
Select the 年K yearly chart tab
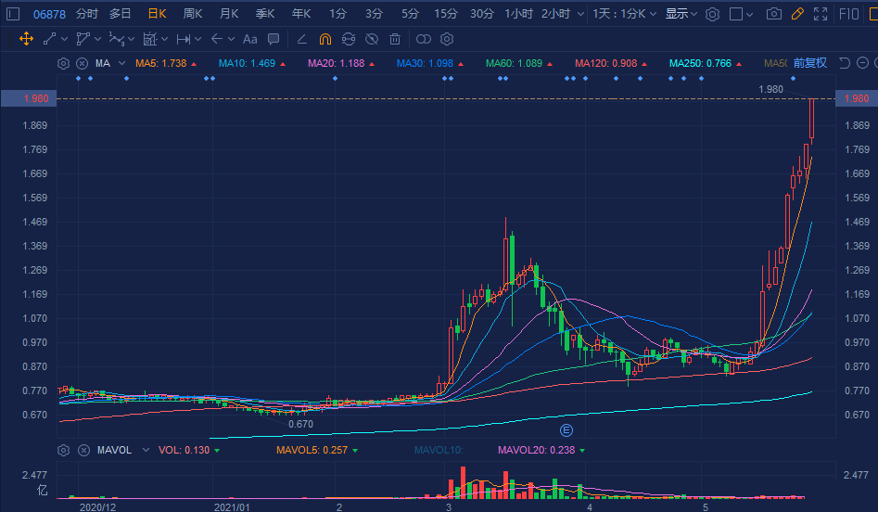pyautogui.click(x=301, y=14)
